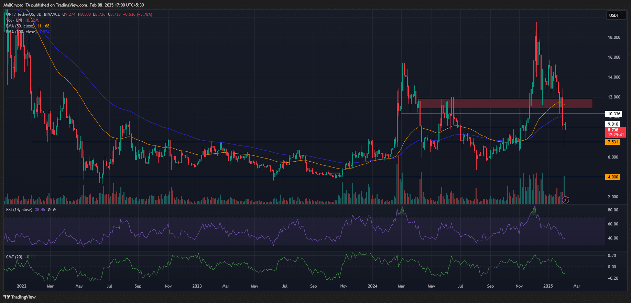Image resolution: width=631 pixels, height=303 pixels.
Task: Click the 2024 label on time axis
Action: click(x=372, y=286)
